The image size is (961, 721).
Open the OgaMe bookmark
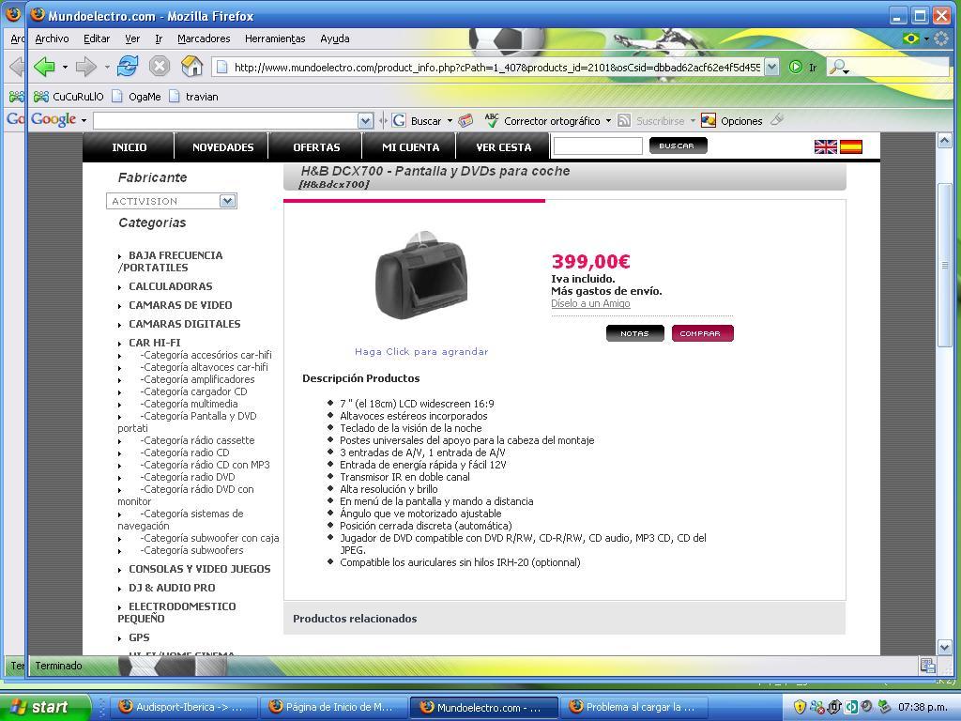137,97
